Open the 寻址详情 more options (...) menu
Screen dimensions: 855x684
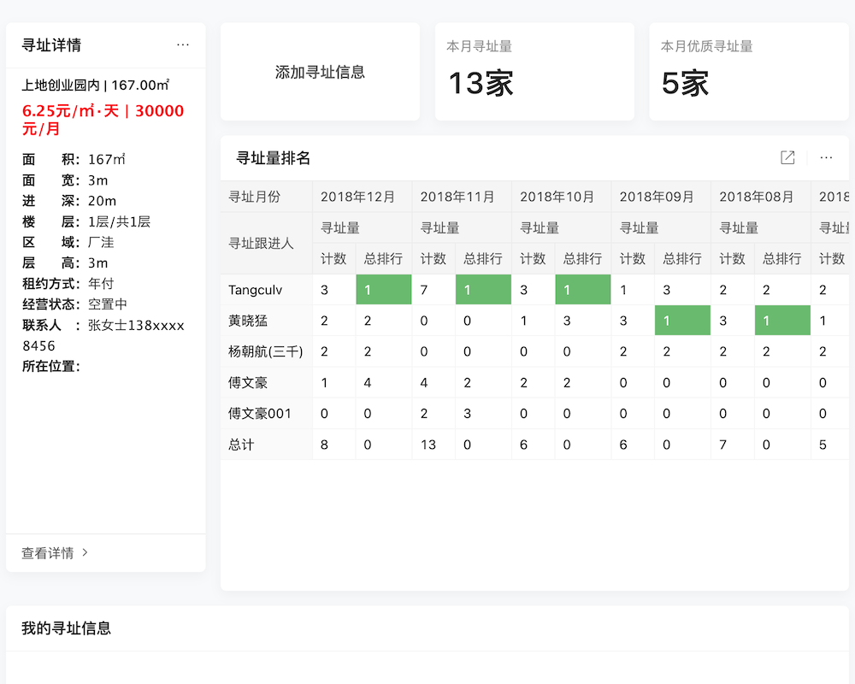click(184, 44)
